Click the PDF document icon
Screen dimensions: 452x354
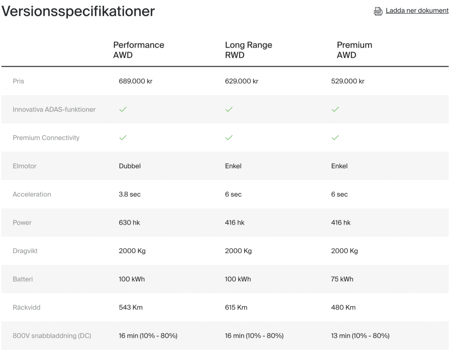click(378, 11)
